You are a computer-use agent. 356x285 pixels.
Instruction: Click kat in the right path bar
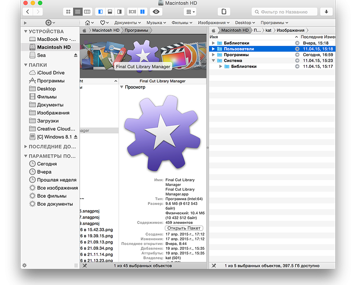tap(268, 30)
